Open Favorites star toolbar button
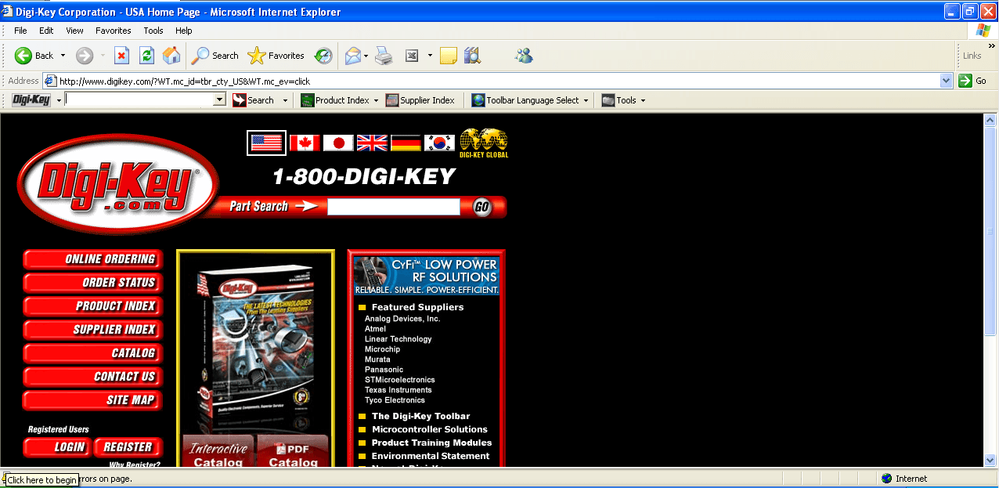This screenshot has height=488, width=999. [276, 56]
